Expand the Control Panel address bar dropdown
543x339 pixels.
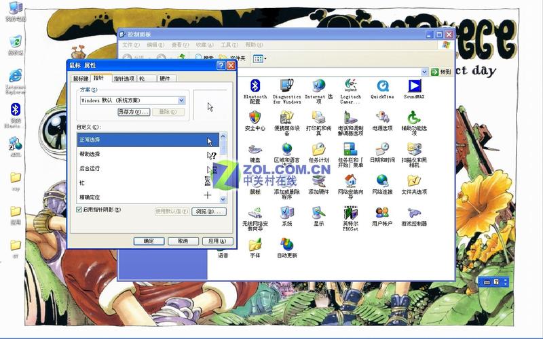425,72
